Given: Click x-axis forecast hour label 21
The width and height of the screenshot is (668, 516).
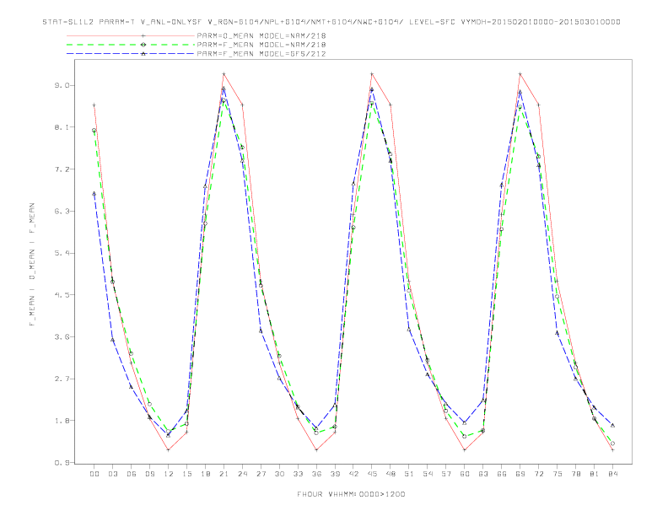Looking at the screenshot, I should (x=224, y=474).
